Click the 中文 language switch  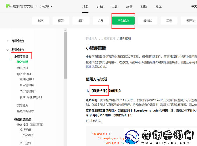(x=194, y=6)
